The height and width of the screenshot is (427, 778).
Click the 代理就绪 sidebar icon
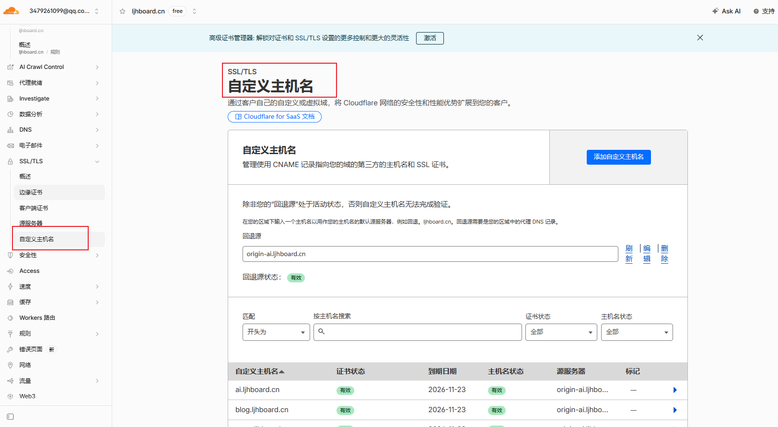point(11,83)
